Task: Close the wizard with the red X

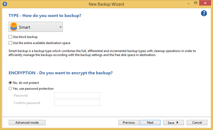Action: (206, 3)
